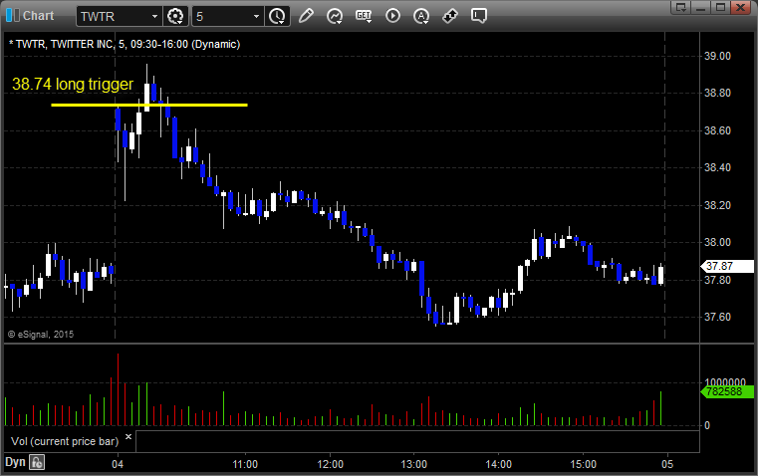Click the circular play replay icon
This screenshot has width=758, height=476.
click(x=392, y=16)
